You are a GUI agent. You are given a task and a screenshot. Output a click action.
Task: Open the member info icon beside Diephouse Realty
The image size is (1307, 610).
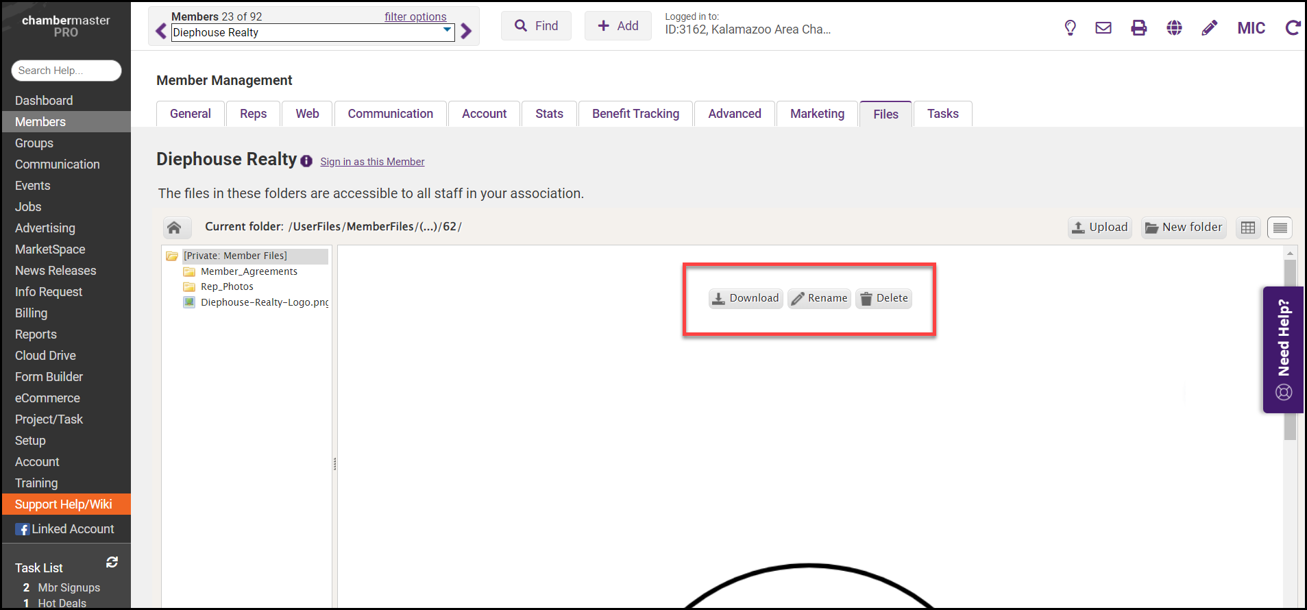(x=306, y=161)
